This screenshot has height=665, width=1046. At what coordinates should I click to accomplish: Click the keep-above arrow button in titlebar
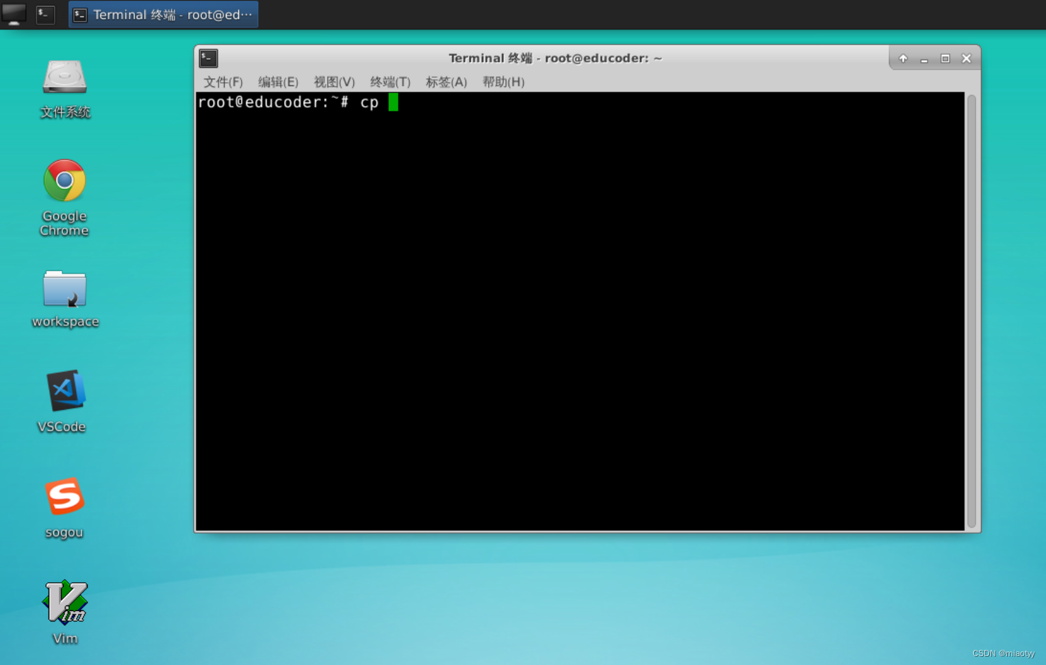point(903,59)
